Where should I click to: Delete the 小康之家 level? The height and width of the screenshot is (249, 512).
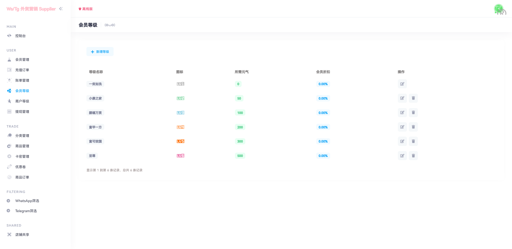[413, 98]
